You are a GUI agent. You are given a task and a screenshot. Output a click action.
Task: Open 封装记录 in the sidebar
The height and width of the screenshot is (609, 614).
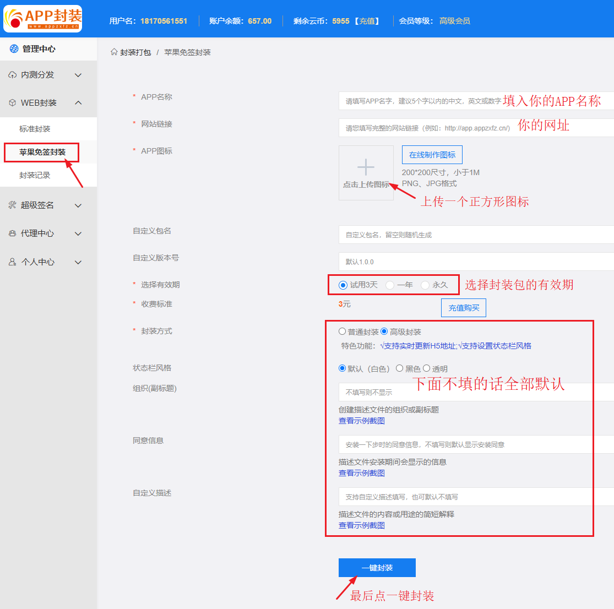[x=35, y=175]
